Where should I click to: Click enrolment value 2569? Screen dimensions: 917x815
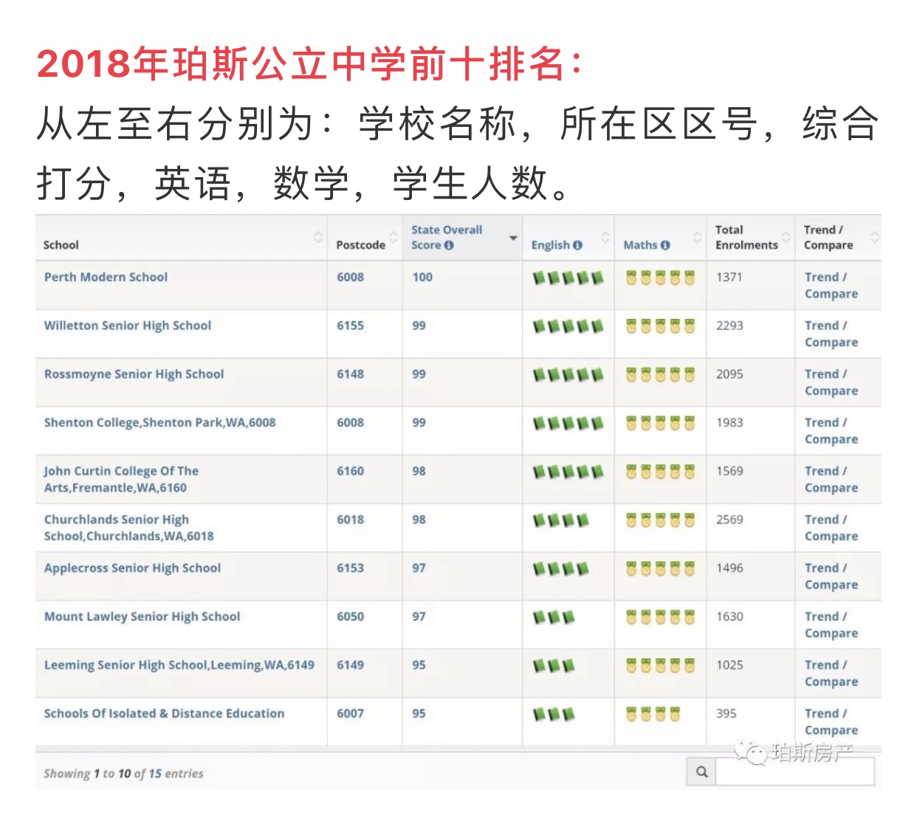coord(729,520)
